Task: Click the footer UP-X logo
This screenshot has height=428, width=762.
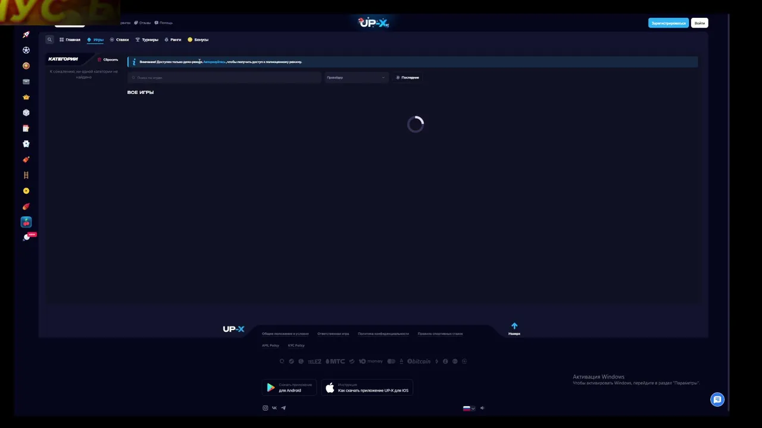Action: click(233, 329)
